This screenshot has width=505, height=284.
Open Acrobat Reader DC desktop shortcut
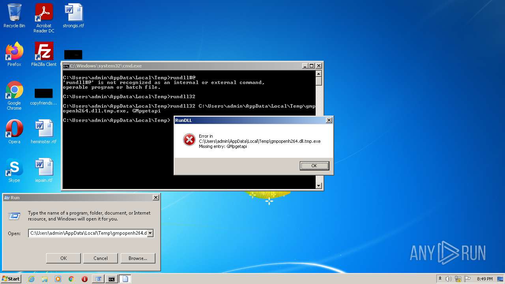(x=44, y=18)
